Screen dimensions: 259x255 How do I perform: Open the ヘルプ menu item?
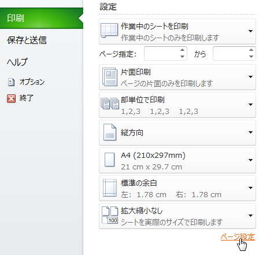point(17,62)
